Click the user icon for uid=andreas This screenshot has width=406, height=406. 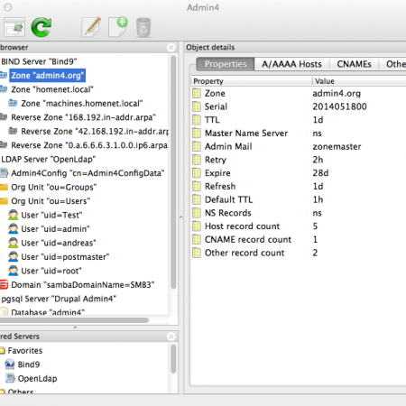pos(14,243)
